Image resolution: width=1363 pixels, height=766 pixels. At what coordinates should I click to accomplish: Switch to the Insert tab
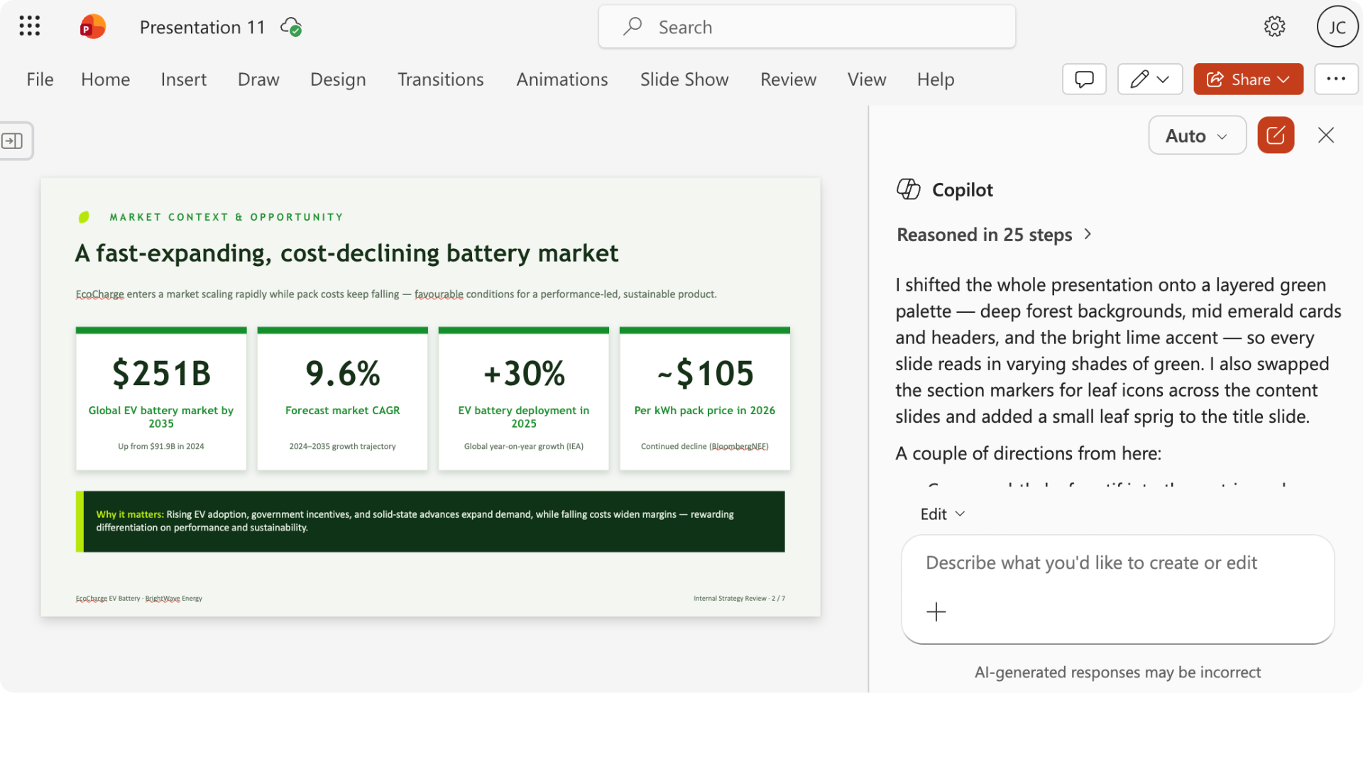[184, 79]
